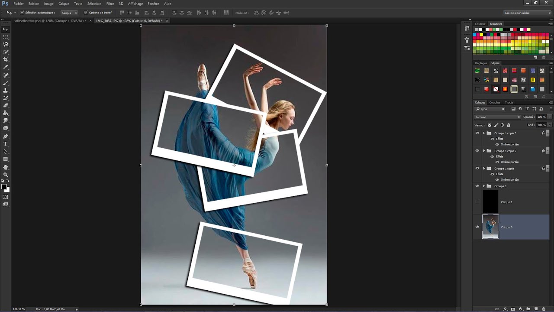Open the Opacité value dropdown arrow
The image size is (554, 312).
[x=550, y=117]
